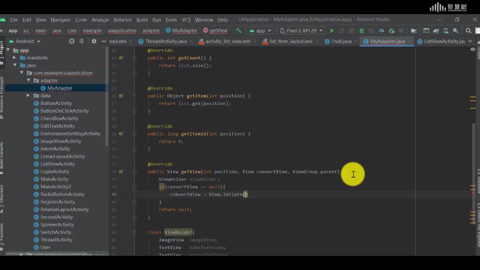Viewport: 480px width, 270px height.
Task: Select ListViewActivity in the project tree
Action: (57, 164)
